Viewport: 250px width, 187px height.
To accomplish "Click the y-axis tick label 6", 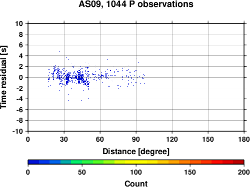I will pos(20,45).
